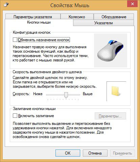Select the Указатели tab
Viewport: 140px width, 162px height.
point(103,23)
